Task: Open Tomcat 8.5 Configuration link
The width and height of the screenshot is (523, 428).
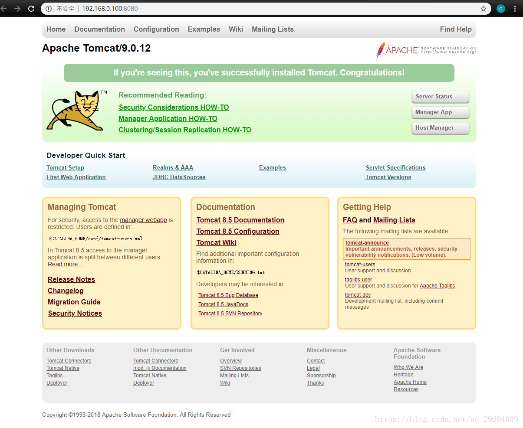Action: click(x=238, y=232)
